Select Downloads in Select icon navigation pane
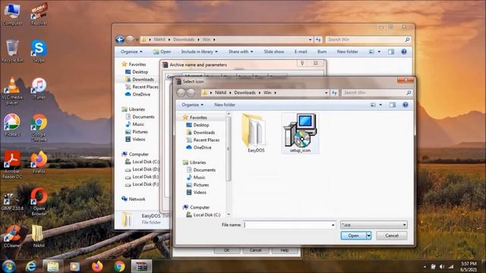The image size is (486, 273). [204, 133]
